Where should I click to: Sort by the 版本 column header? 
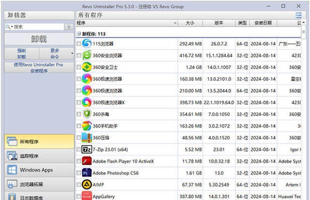[x=219, y=23]
